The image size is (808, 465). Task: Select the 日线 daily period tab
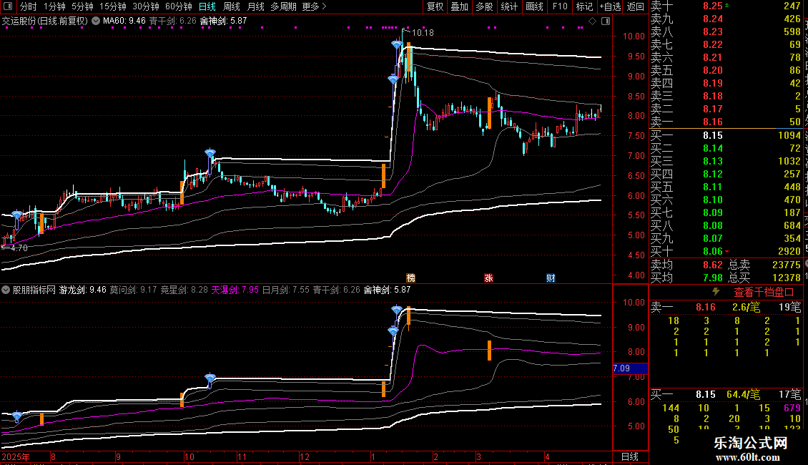[207, 6]
